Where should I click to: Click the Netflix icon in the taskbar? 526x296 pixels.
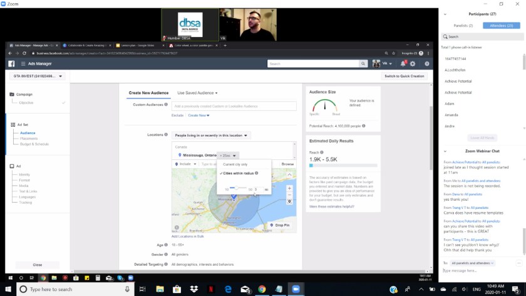[x=212, y=289]
